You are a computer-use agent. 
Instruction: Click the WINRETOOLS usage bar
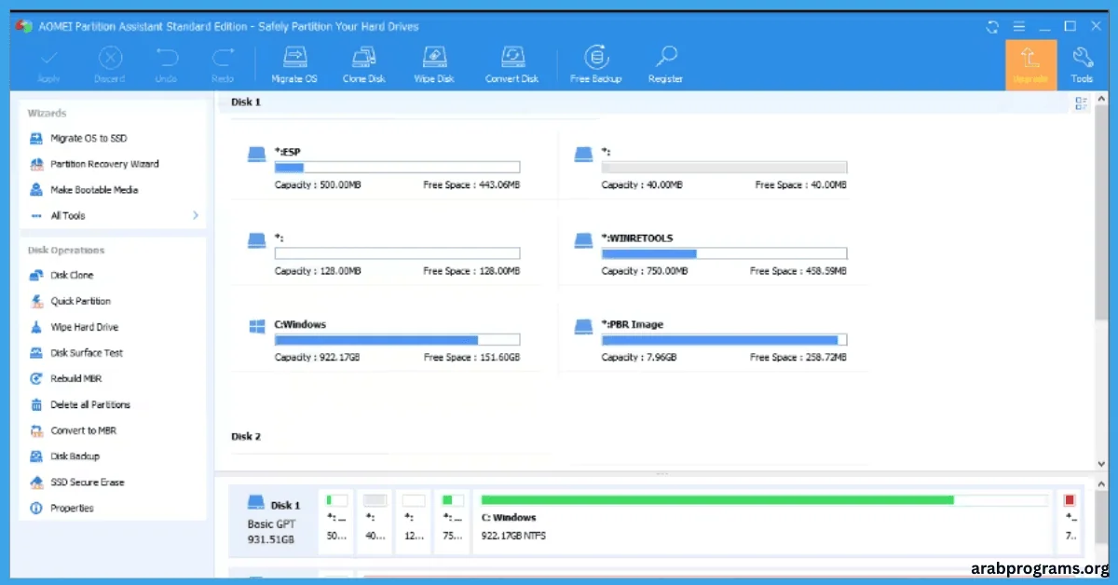724,253
